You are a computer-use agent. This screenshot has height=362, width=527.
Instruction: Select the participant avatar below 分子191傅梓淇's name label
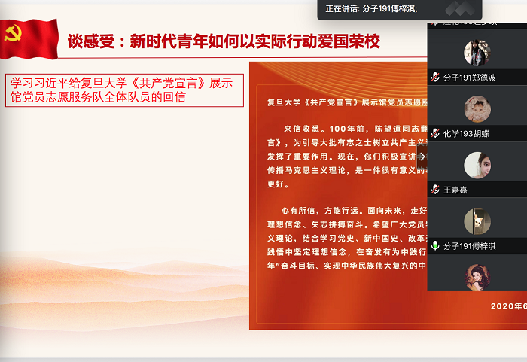[x=477, y=277]
